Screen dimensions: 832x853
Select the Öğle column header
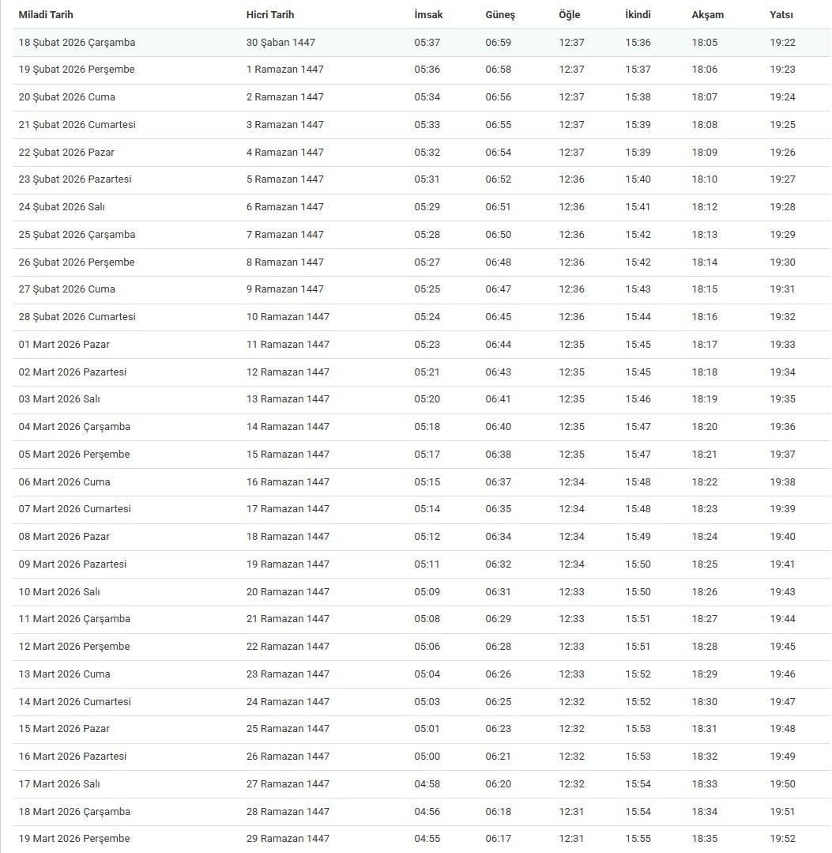click(x=569, y=15)
